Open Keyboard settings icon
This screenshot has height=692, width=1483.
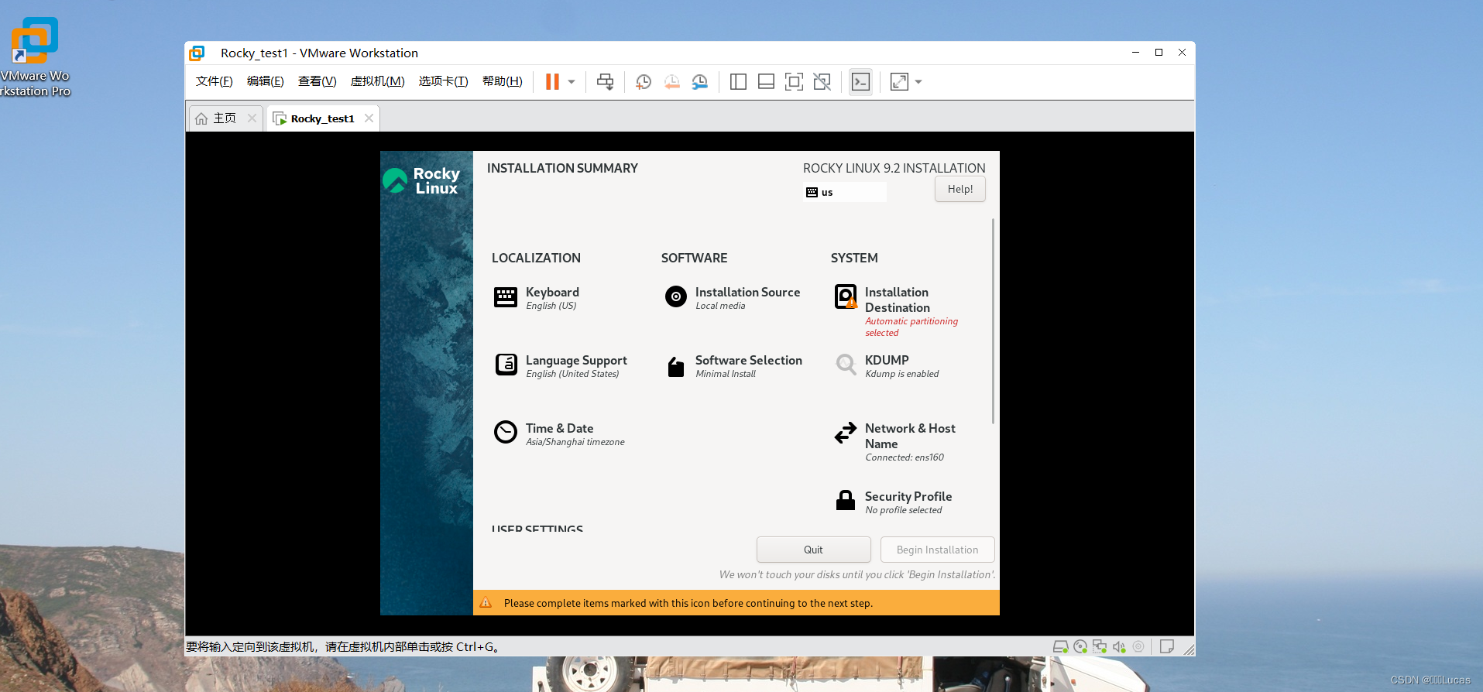click(506, 297)
